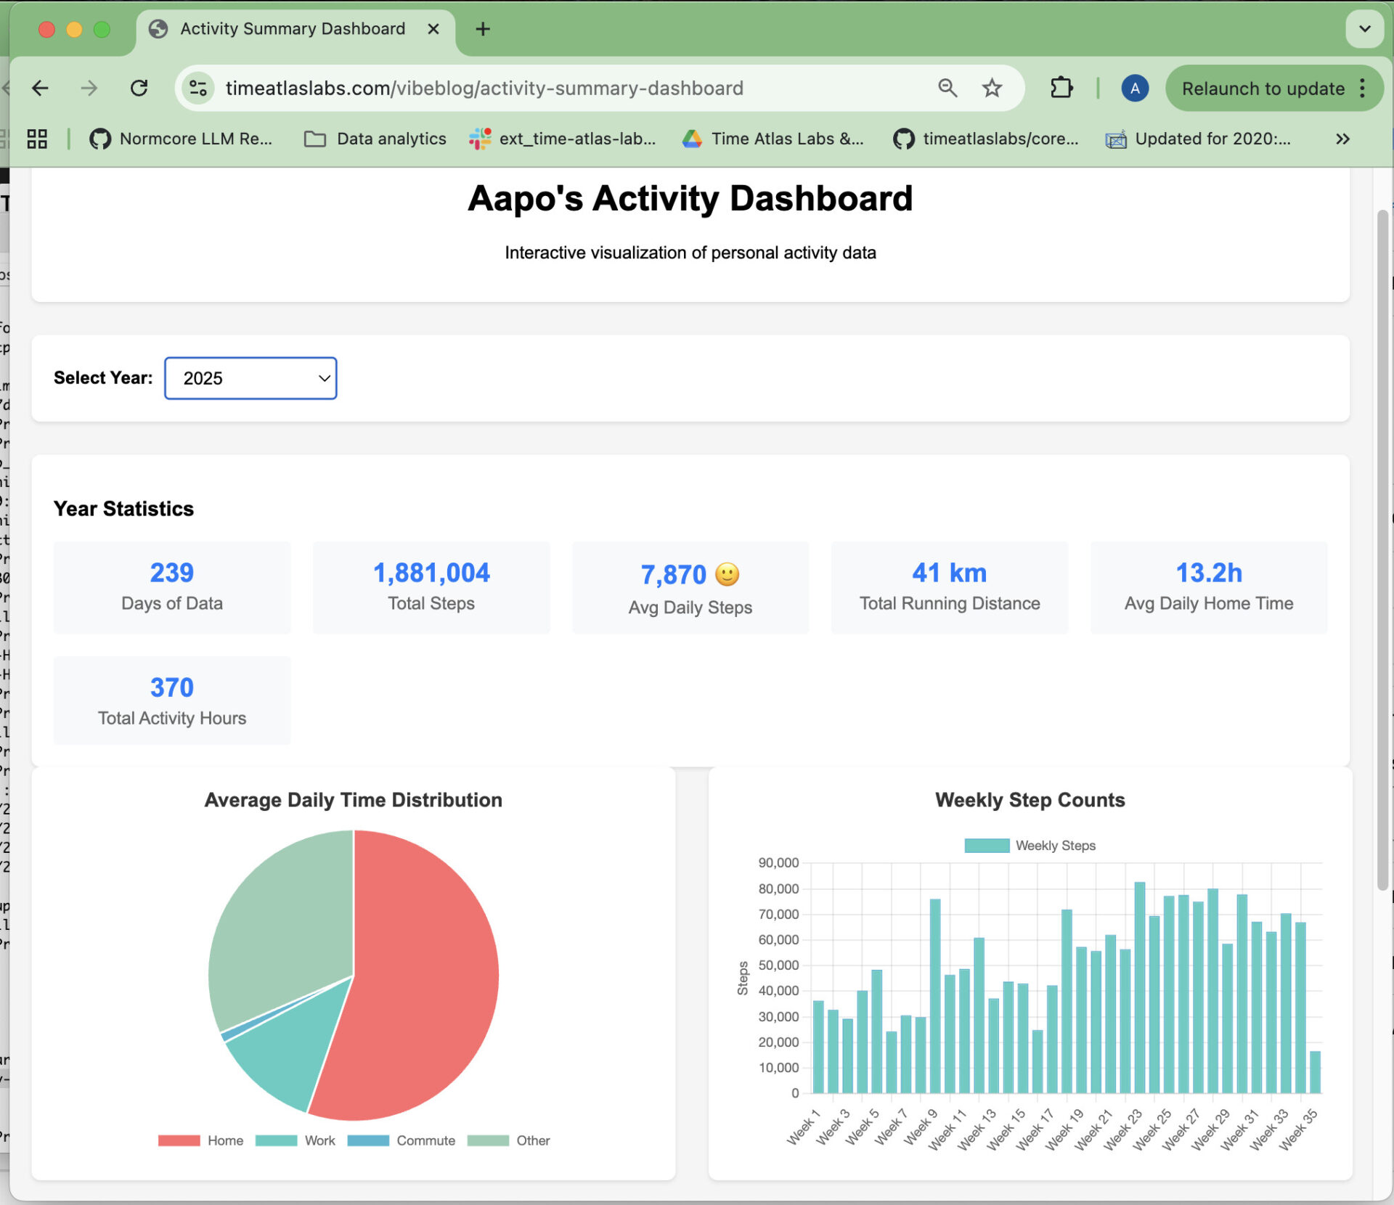Open site permissions via the address bar icon
Screen dimensions: 1394x1205
197,88
